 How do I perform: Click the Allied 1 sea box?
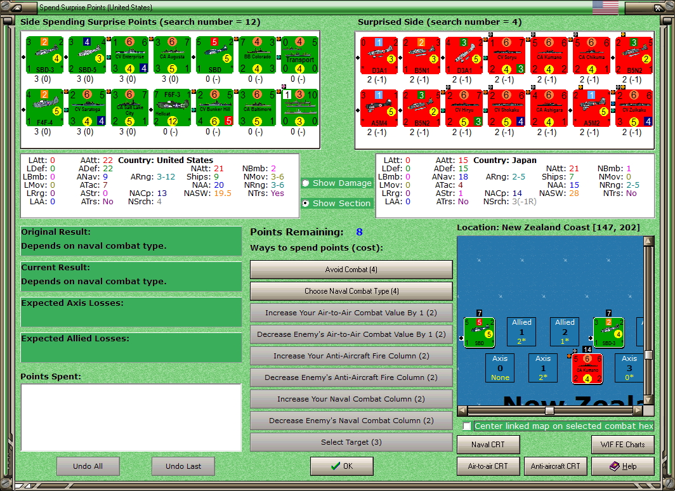tap(521, 331)
